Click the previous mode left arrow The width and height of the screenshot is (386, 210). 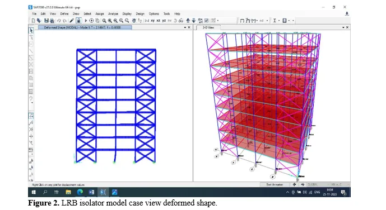(x=295, y=184)
